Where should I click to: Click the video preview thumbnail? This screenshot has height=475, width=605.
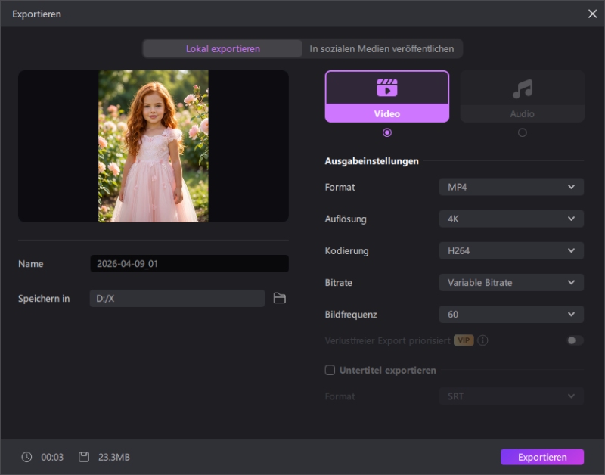(x=154, y=146)
